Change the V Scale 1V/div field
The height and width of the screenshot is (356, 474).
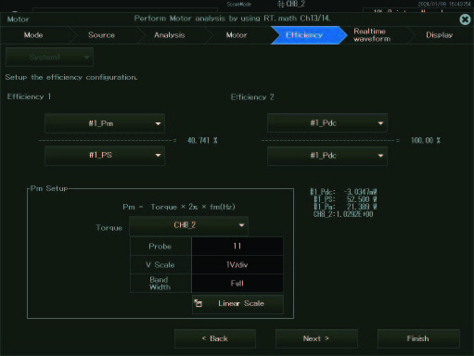237,265
